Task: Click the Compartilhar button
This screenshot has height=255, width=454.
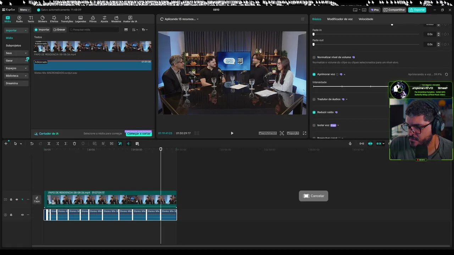Action: [394, 10]
